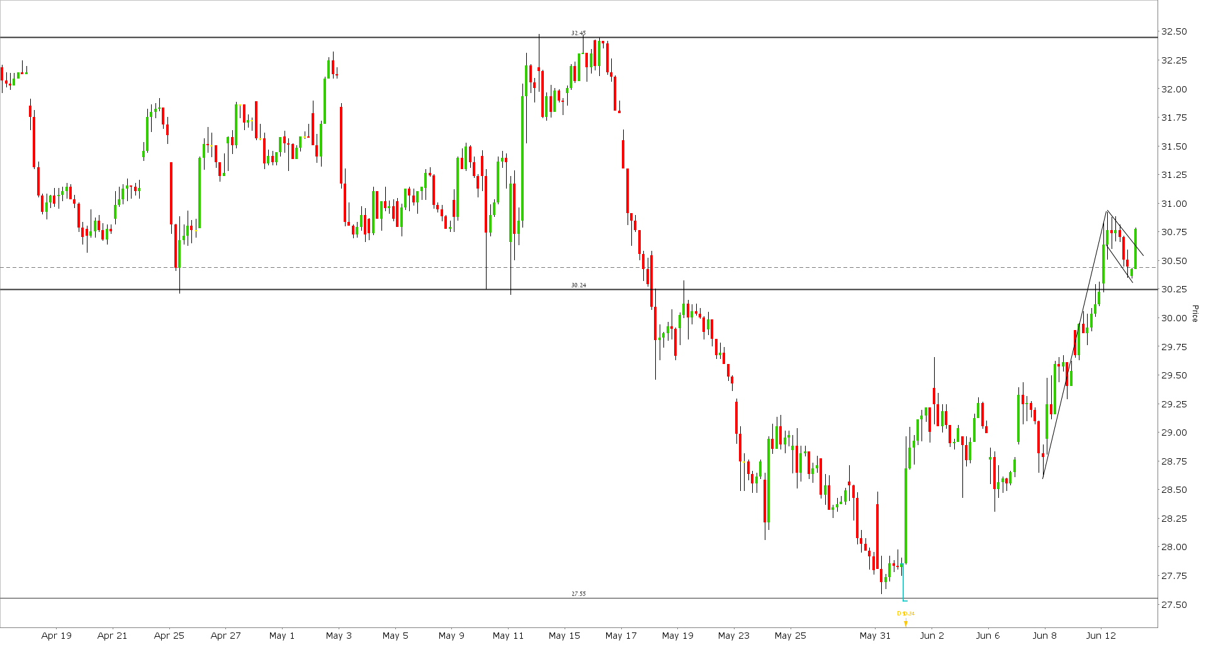The height and width of the screenshot is (645, 1206).
Task: Select the 27.55 support line label
Action: tap(578, 593)
